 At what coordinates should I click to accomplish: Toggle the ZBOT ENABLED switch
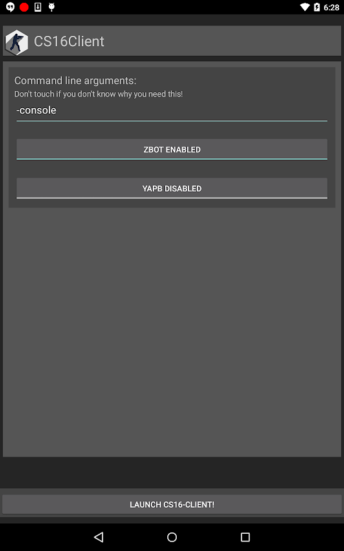[x=172, y=149]
